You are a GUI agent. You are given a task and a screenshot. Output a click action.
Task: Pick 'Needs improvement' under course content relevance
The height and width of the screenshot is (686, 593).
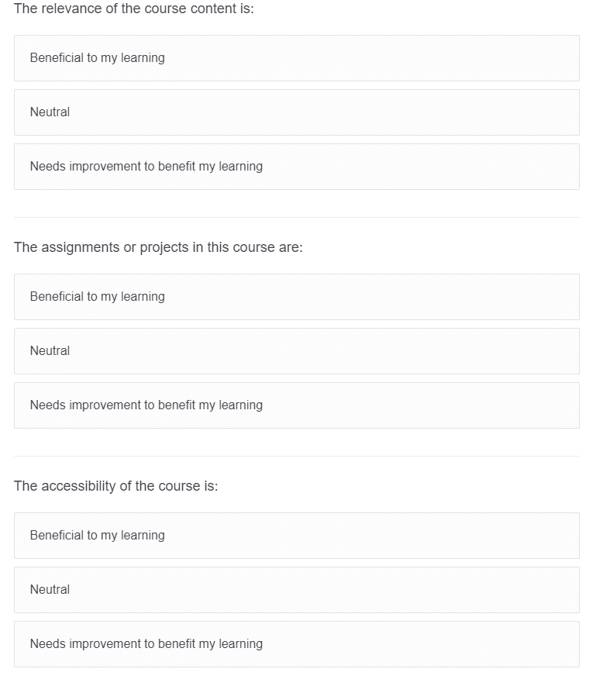[297, 167]
